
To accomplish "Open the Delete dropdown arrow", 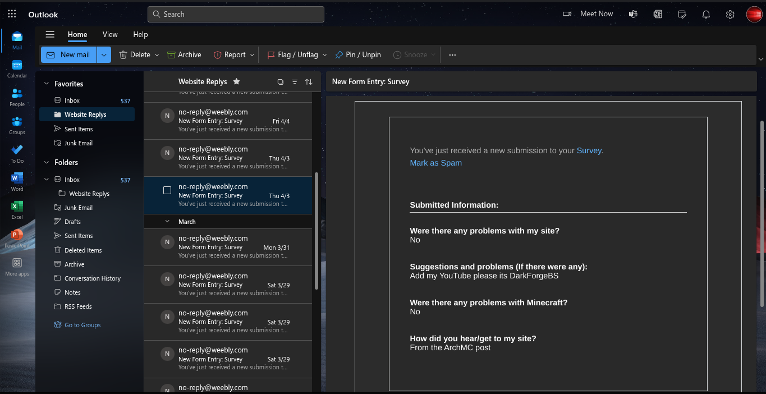I will pos(157,55).
